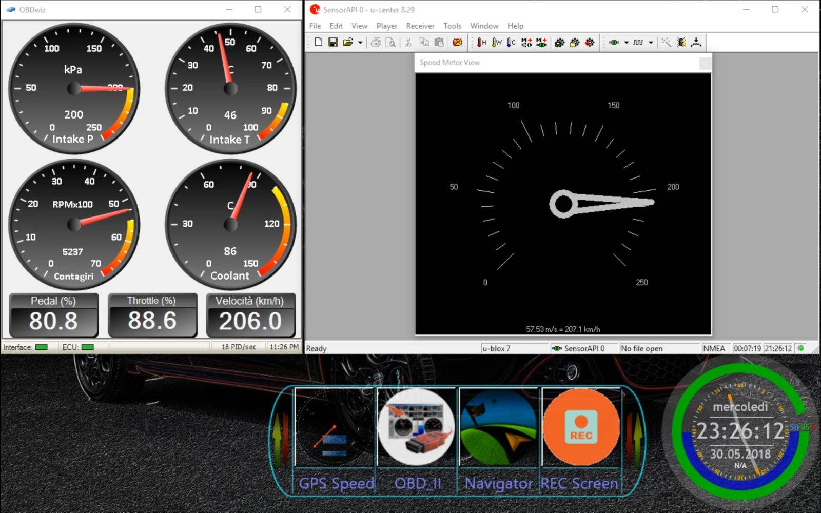Click the bug debug icon in toolbar
This screenshot has height=513, width=821.
coord(681,42)
